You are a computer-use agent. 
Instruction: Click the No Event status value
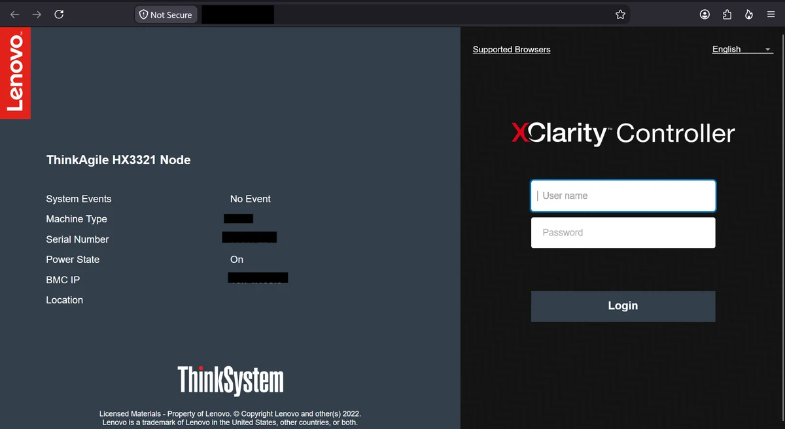pyautogui.click(x=251, y=199)
